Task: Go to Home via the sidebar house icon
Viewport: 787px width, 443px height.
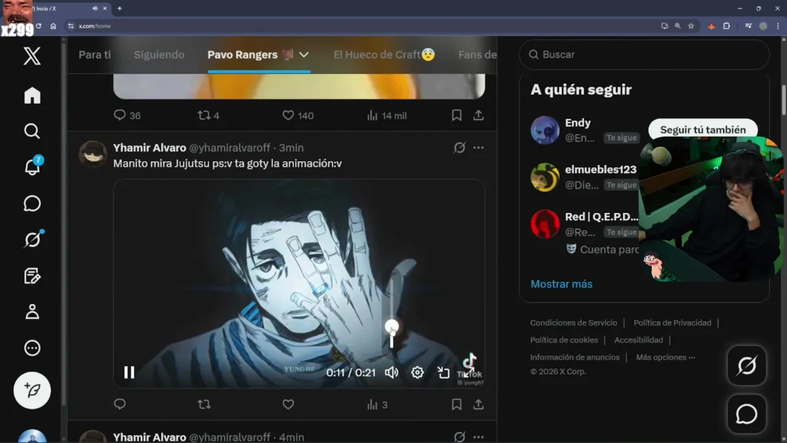Action: [x=32, y=95]
